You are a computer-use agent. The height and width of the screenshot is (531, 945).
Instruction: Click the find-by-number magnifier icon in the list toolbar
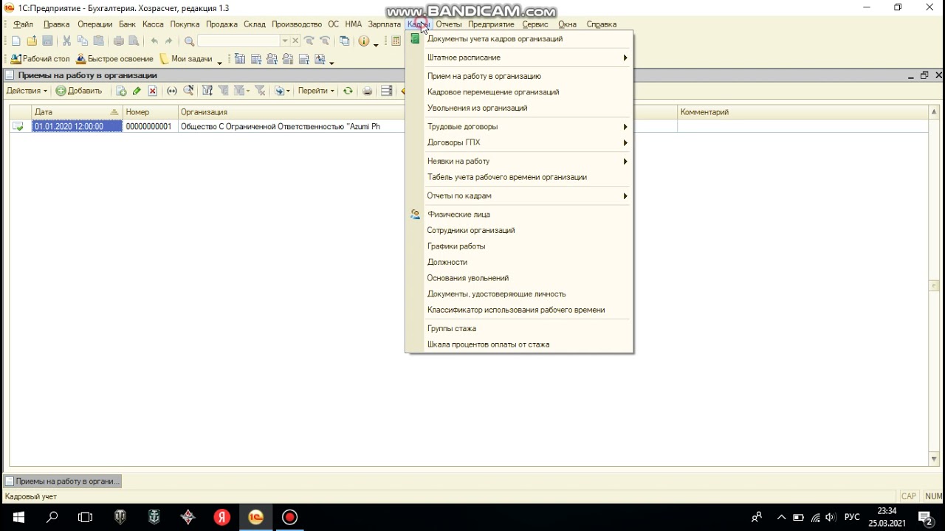coord(188,91)
